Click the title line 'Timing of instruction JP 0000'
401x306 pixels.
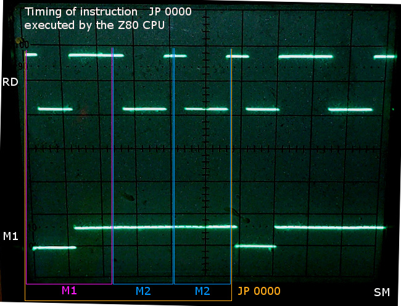tap(108, 12)
